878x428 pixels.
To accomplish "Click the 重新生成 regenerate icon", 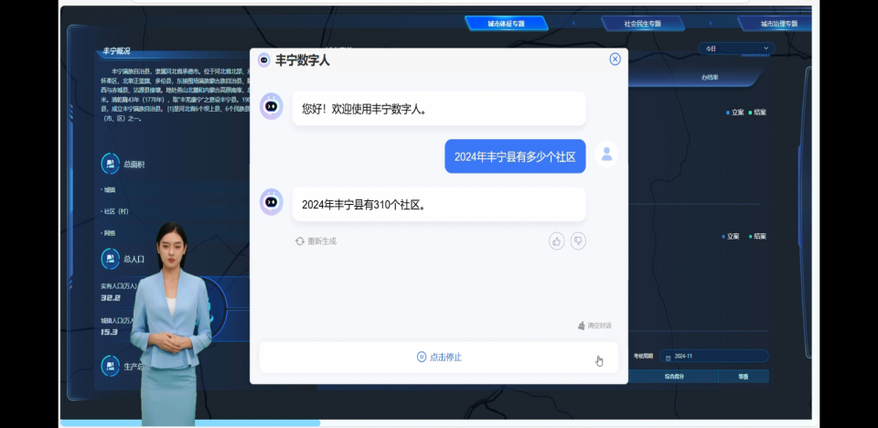I will (300, 241).
